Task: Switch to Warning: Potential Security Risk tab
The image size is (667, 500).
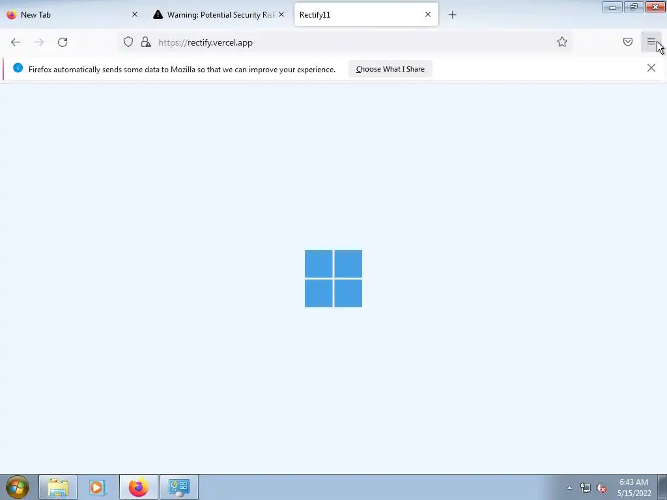Action: pyautogui.click(x=220, y=14)
